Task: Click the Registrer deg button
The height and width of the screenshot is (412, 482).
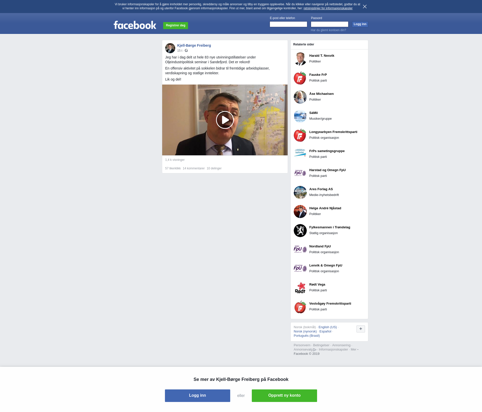Action: click(x=175, y=25)
